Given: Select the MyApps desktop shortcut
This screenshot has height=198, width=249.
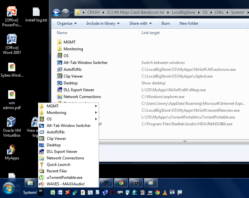Looking at the screenshot, I should tap(12, 153).
